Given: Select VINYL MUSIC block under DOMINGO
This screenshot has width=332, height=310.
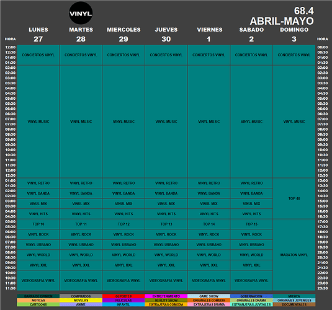Looking at the screenshot, I should (x=294, y=122).
